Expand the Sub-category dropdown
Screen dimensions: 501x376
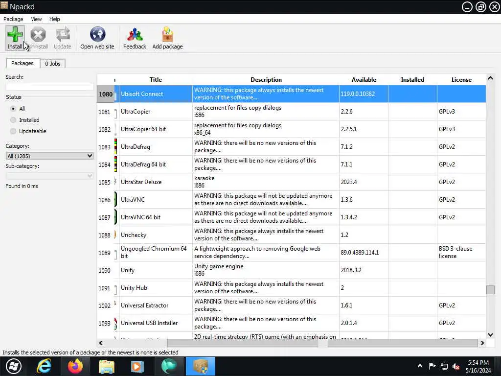tap(49, 176)
